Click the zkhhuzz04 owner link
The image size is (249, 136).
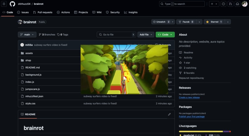24,4
